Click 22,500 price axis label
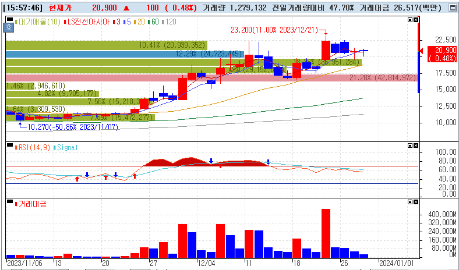Viewport: 459px width, 270px height. 446,40
